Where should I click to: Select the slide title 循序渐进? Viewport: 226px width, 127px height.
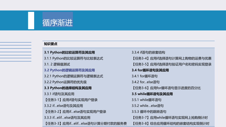tap(58, 23)
